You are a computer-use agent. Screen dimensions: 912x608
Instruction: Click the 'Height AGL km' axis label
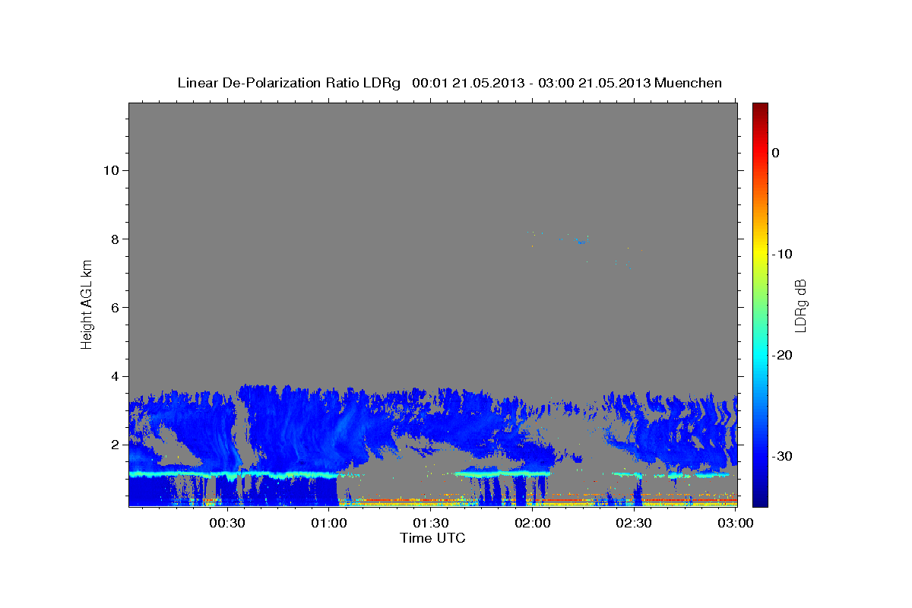coord(87,304)
